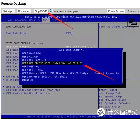Screen dimensions: 140x119
Task: Open the [UEFI USB CD/DVD:U...] value
Action: [x=79, y=47]
